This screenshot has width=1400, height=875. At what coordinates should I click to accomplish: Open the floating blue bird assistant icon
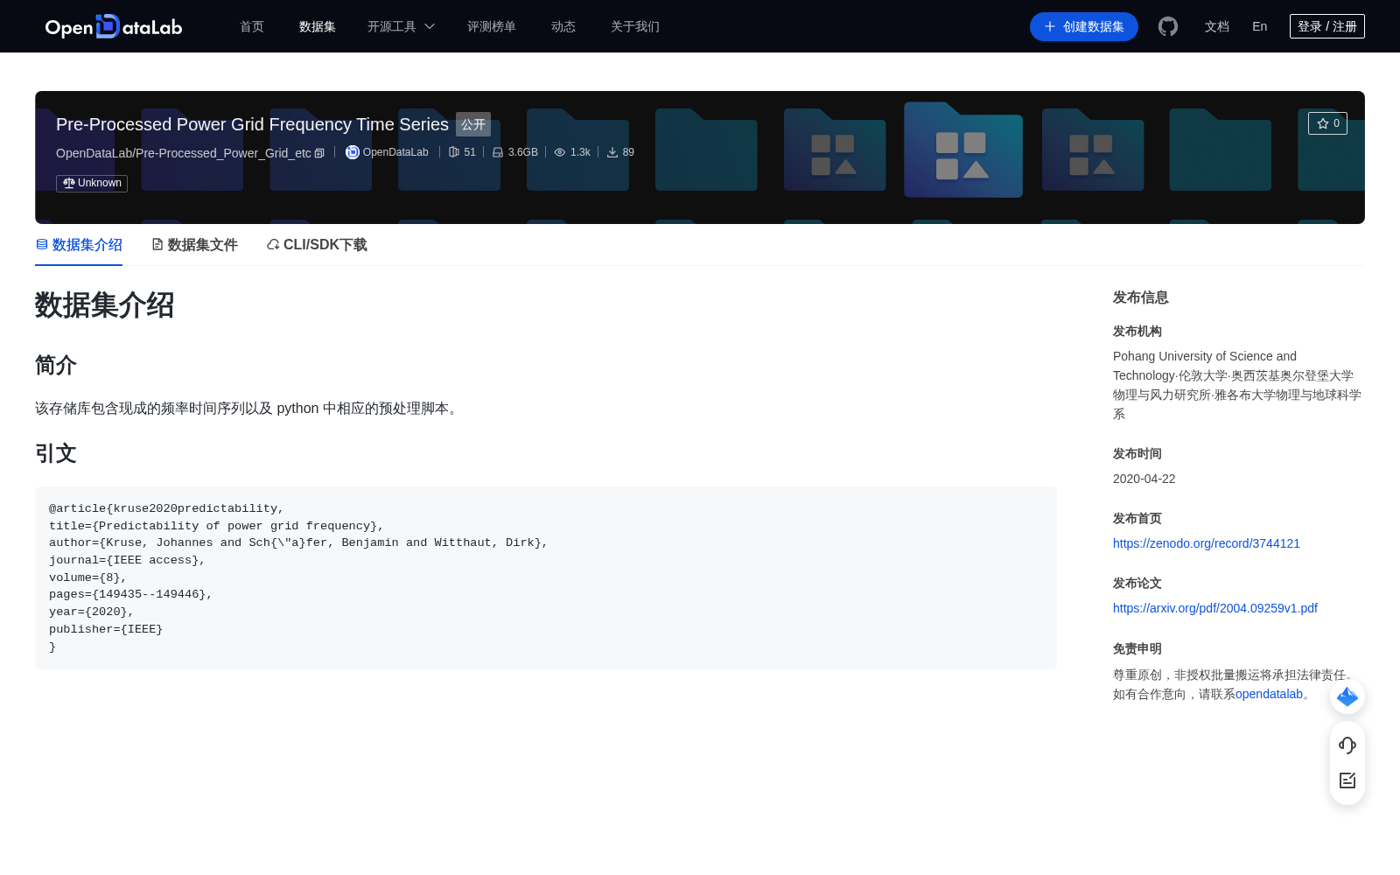click(1347, 696)
